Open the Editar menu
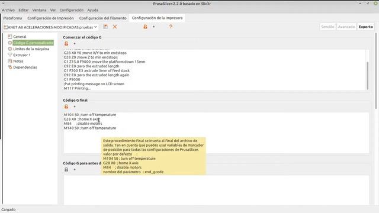 tap(24, 10)
